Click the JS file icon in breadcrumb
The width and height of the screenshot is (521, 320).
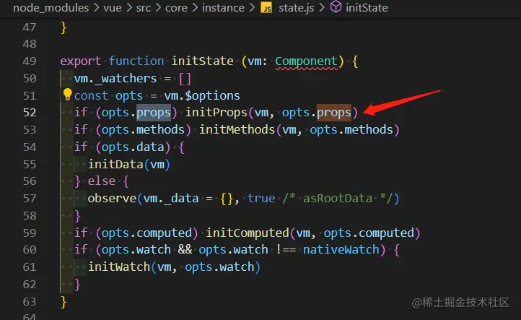coord(266,8)
